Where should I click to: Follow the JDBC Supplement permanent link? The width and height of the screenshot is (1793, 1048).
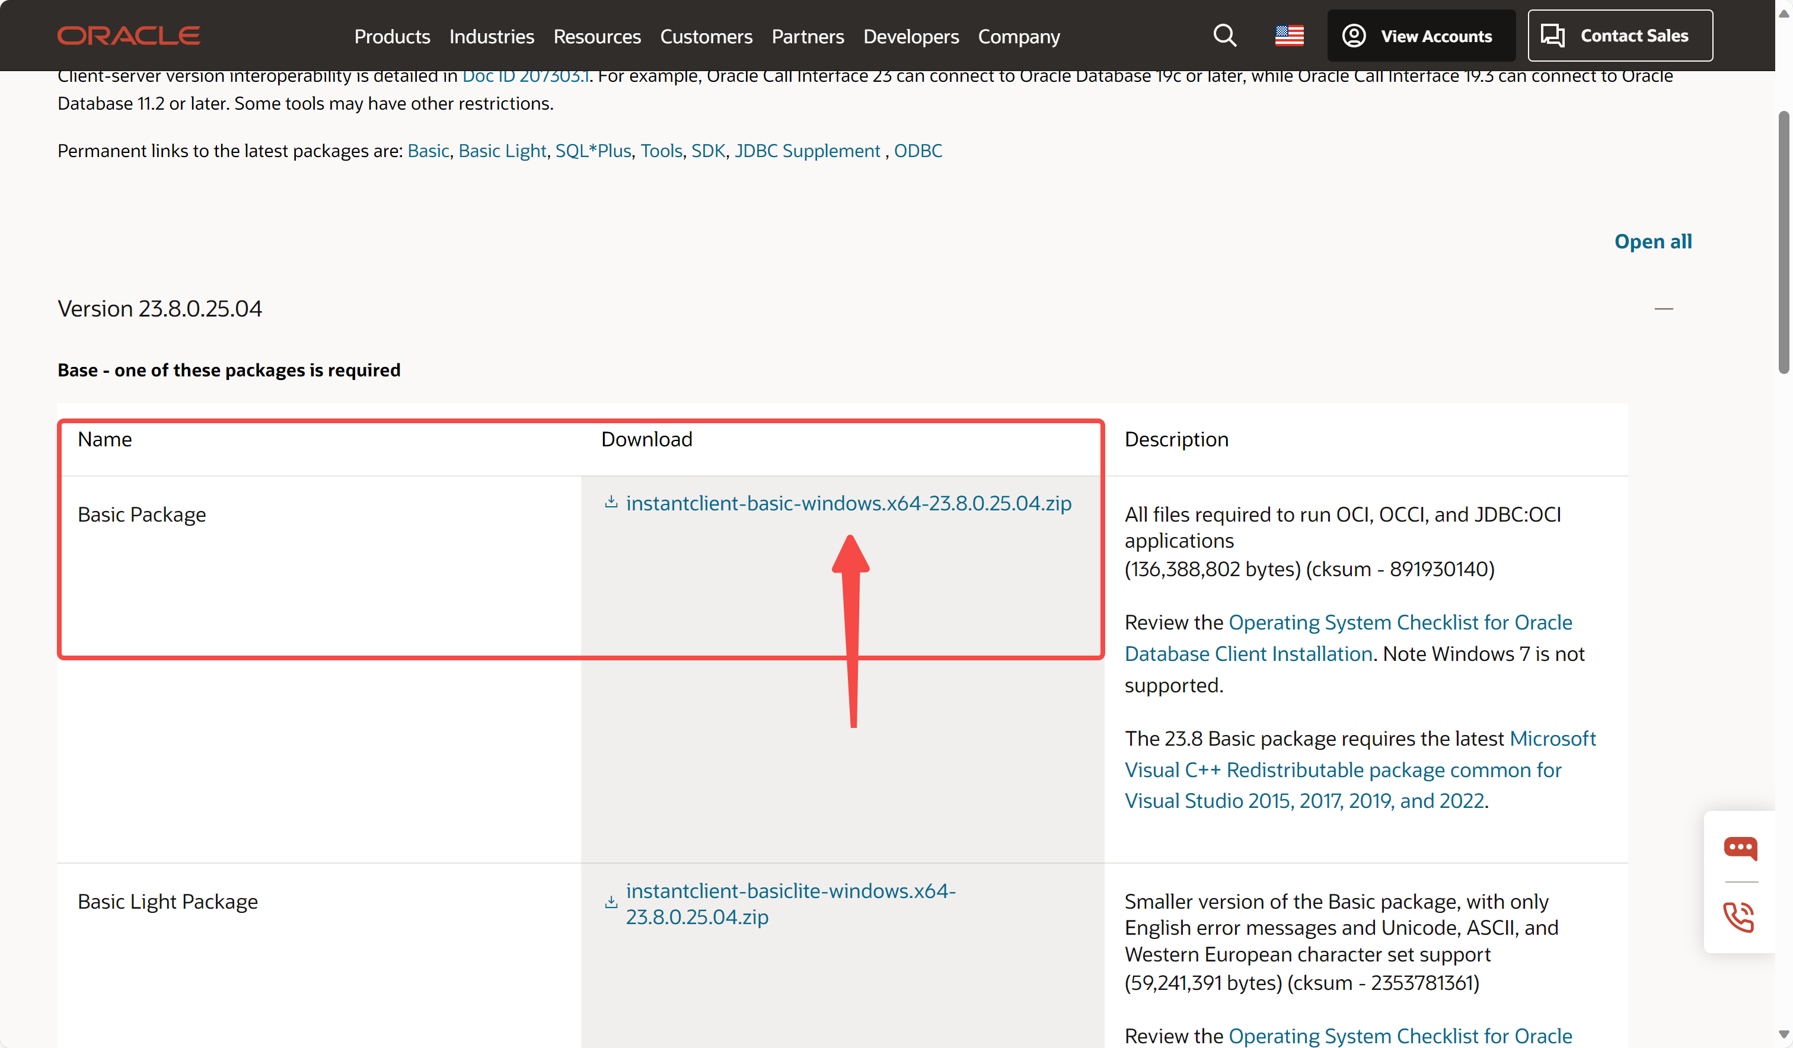point(807,151)
